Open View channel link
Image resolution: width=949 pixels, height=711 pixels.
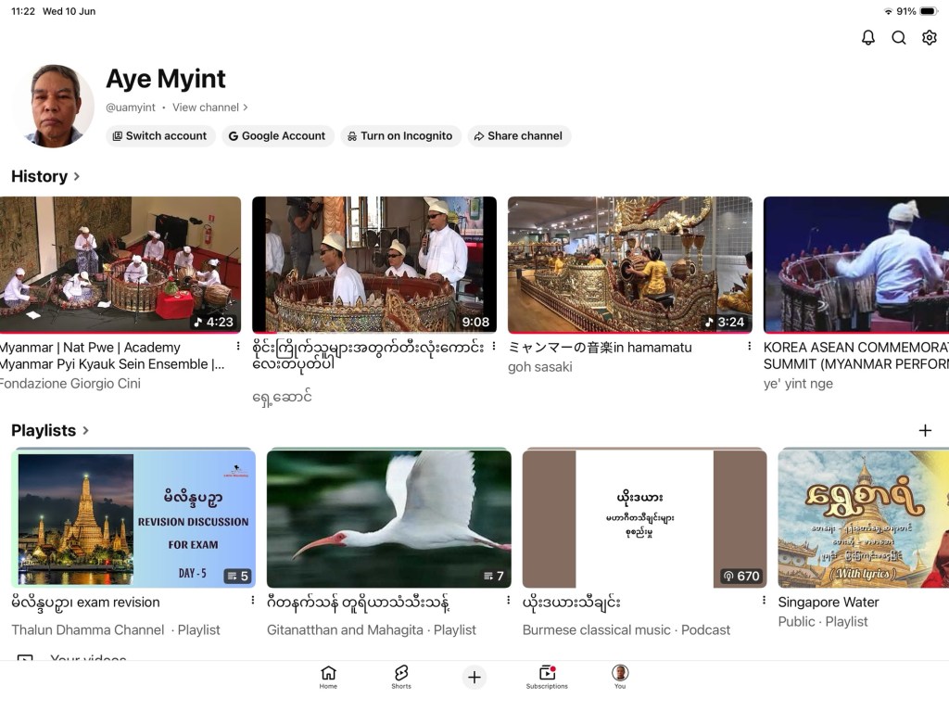(210, 108)
